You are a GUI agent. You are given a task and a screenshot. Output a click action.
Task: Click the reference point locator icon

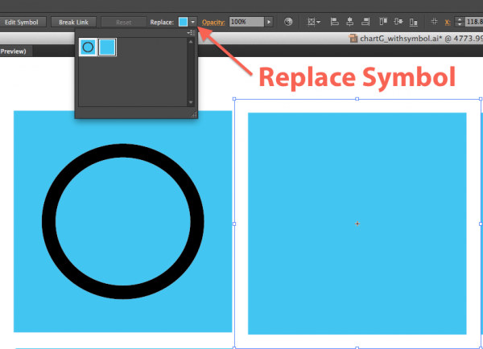tap(435, 22)
